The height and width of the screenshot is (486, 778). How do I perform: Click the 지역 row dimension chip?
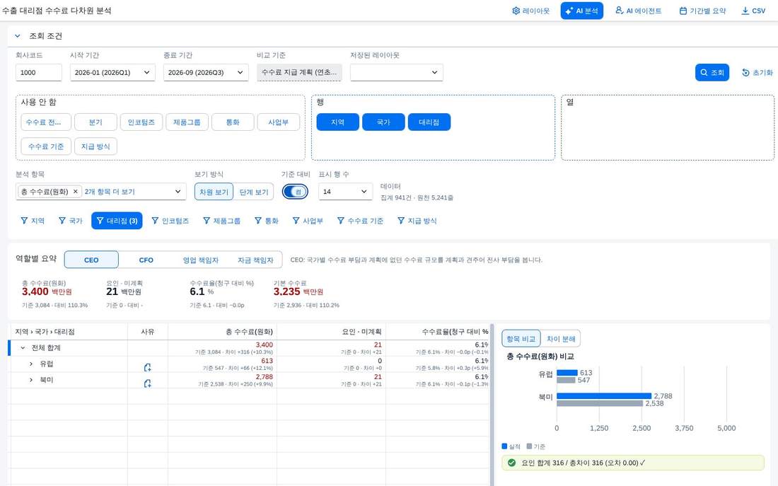(338, 122)
